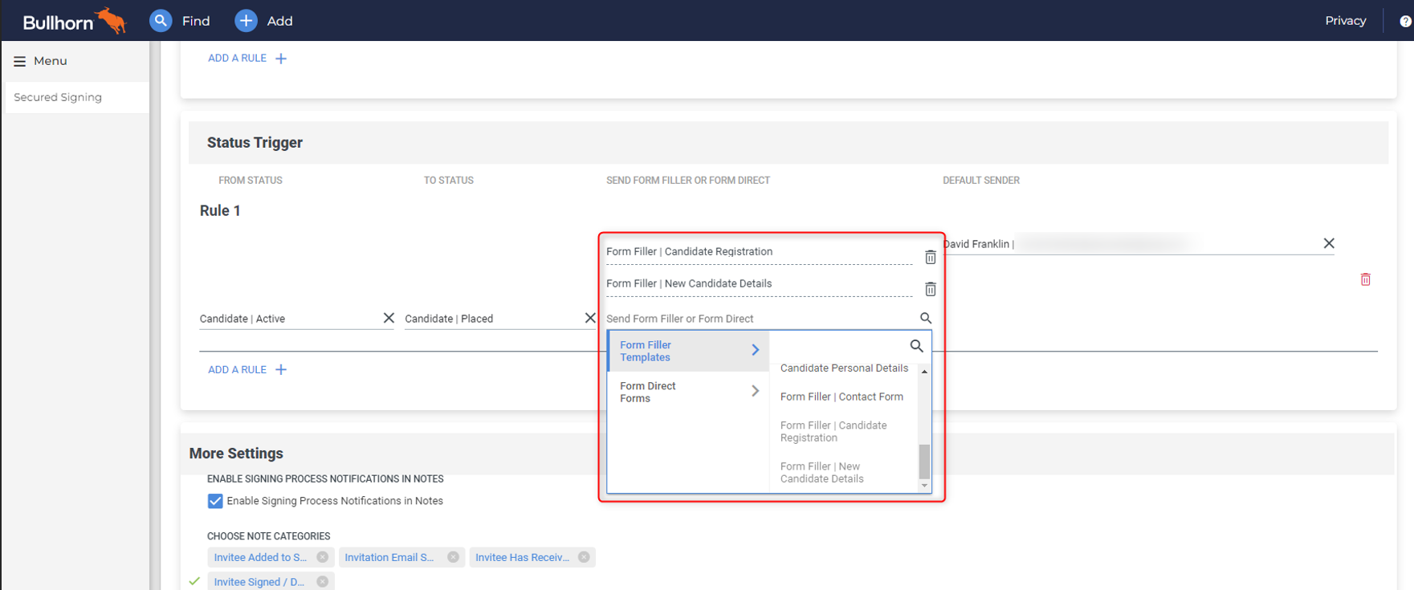Clear the Candidate | Active from status

point(389,318)
